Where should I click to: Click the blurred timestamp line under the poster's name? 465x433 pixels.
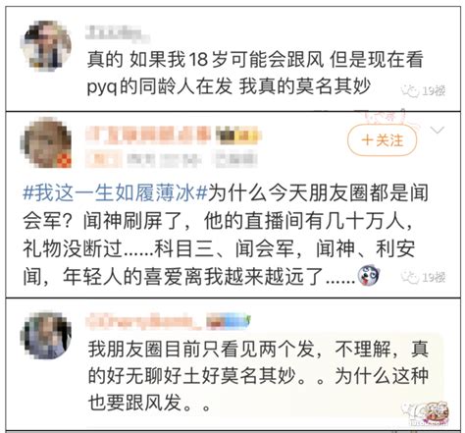tap(172, 160)
